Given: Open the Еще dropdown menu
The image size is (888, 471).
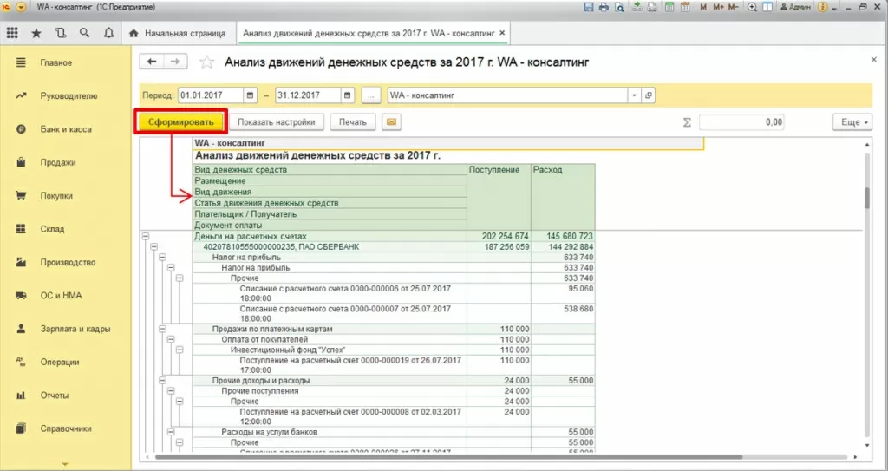Looking at the screenshot, I should (852, 121).
